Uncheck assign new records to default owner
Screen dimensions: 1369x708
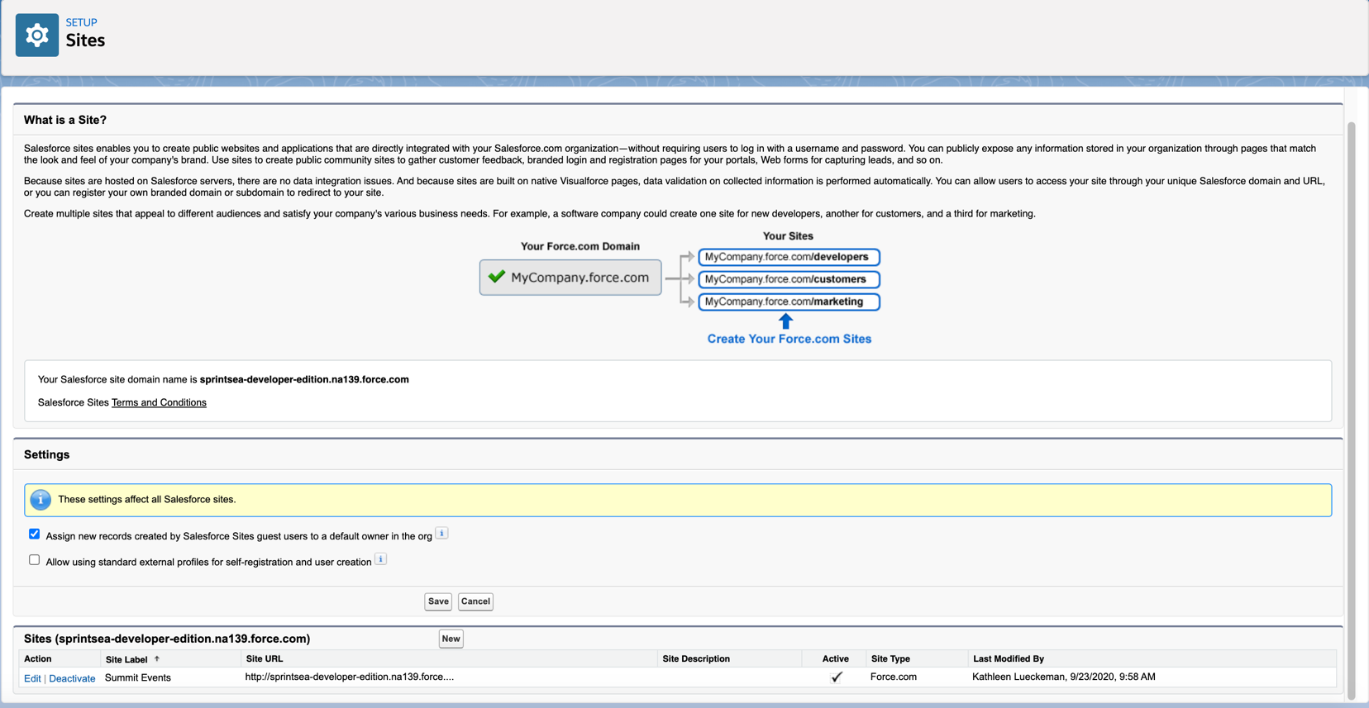[x=35, y=535]
